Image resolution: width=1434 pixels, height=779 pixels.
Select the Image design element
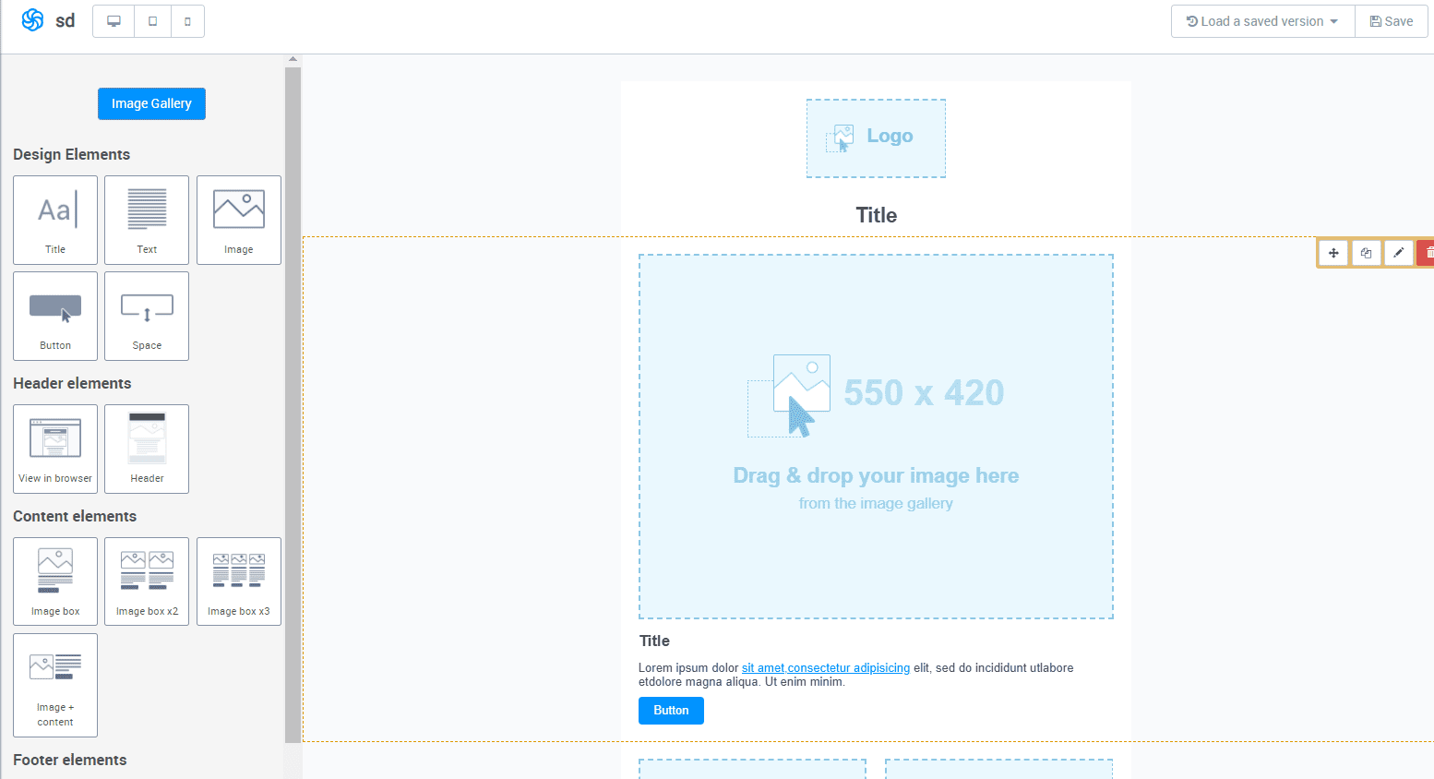(x=238, y=220)
